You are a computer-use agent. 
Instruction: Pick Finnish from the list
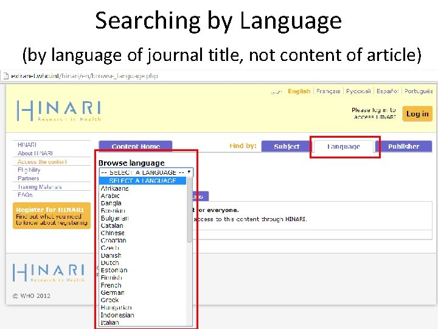(111, 278)
